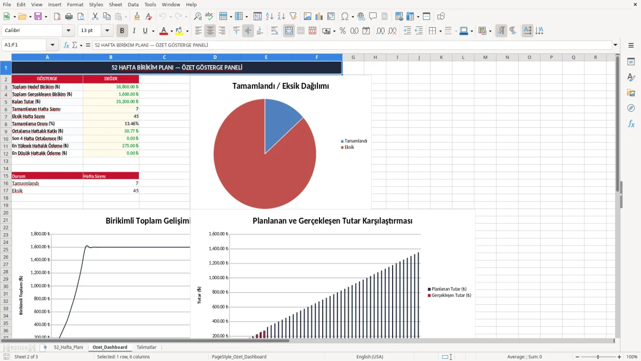
Task: Insert a hyperlink
Action: point(361,17)
